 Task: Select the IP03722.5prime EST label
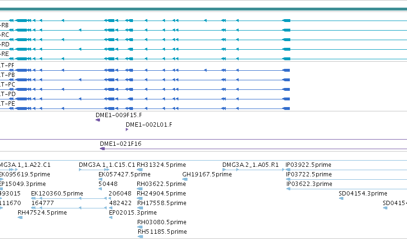[x=309, y=174]
